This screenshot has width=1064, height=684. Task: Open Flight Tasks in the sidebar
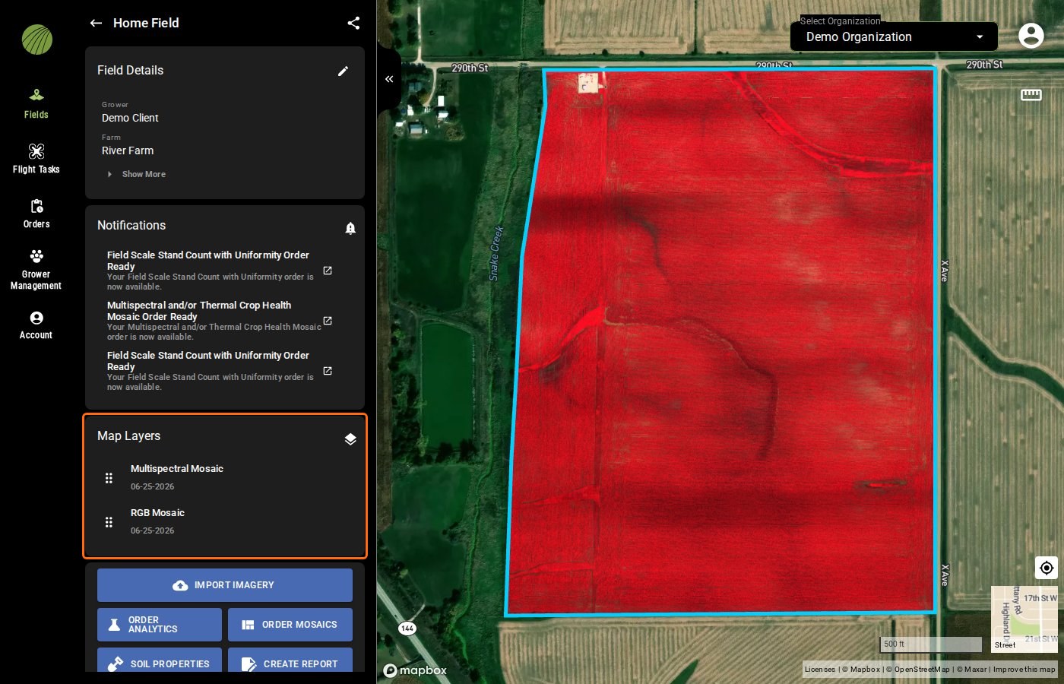pyautogui.click(x=36, y=159)
